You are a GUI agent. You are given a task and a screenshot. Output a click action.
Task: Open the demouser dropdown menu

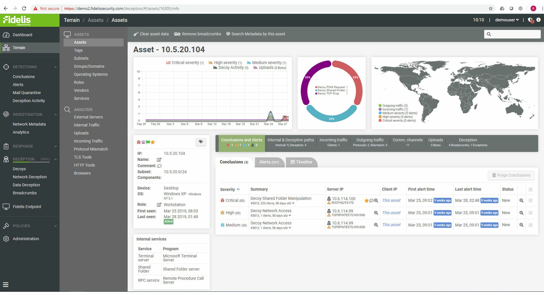[507, 20]
